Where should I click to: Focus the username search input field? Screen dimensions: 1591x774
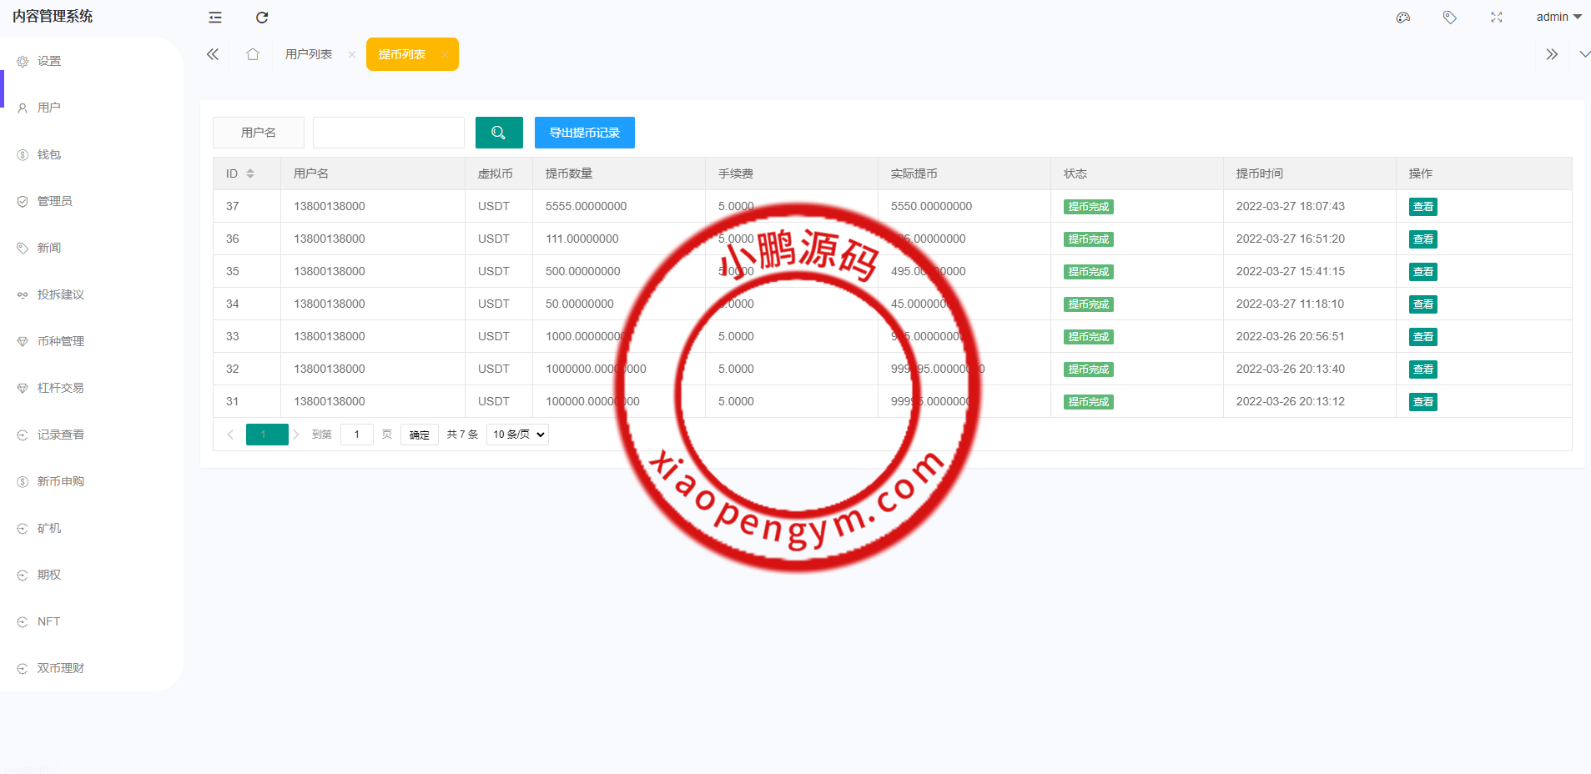(389, 133)
